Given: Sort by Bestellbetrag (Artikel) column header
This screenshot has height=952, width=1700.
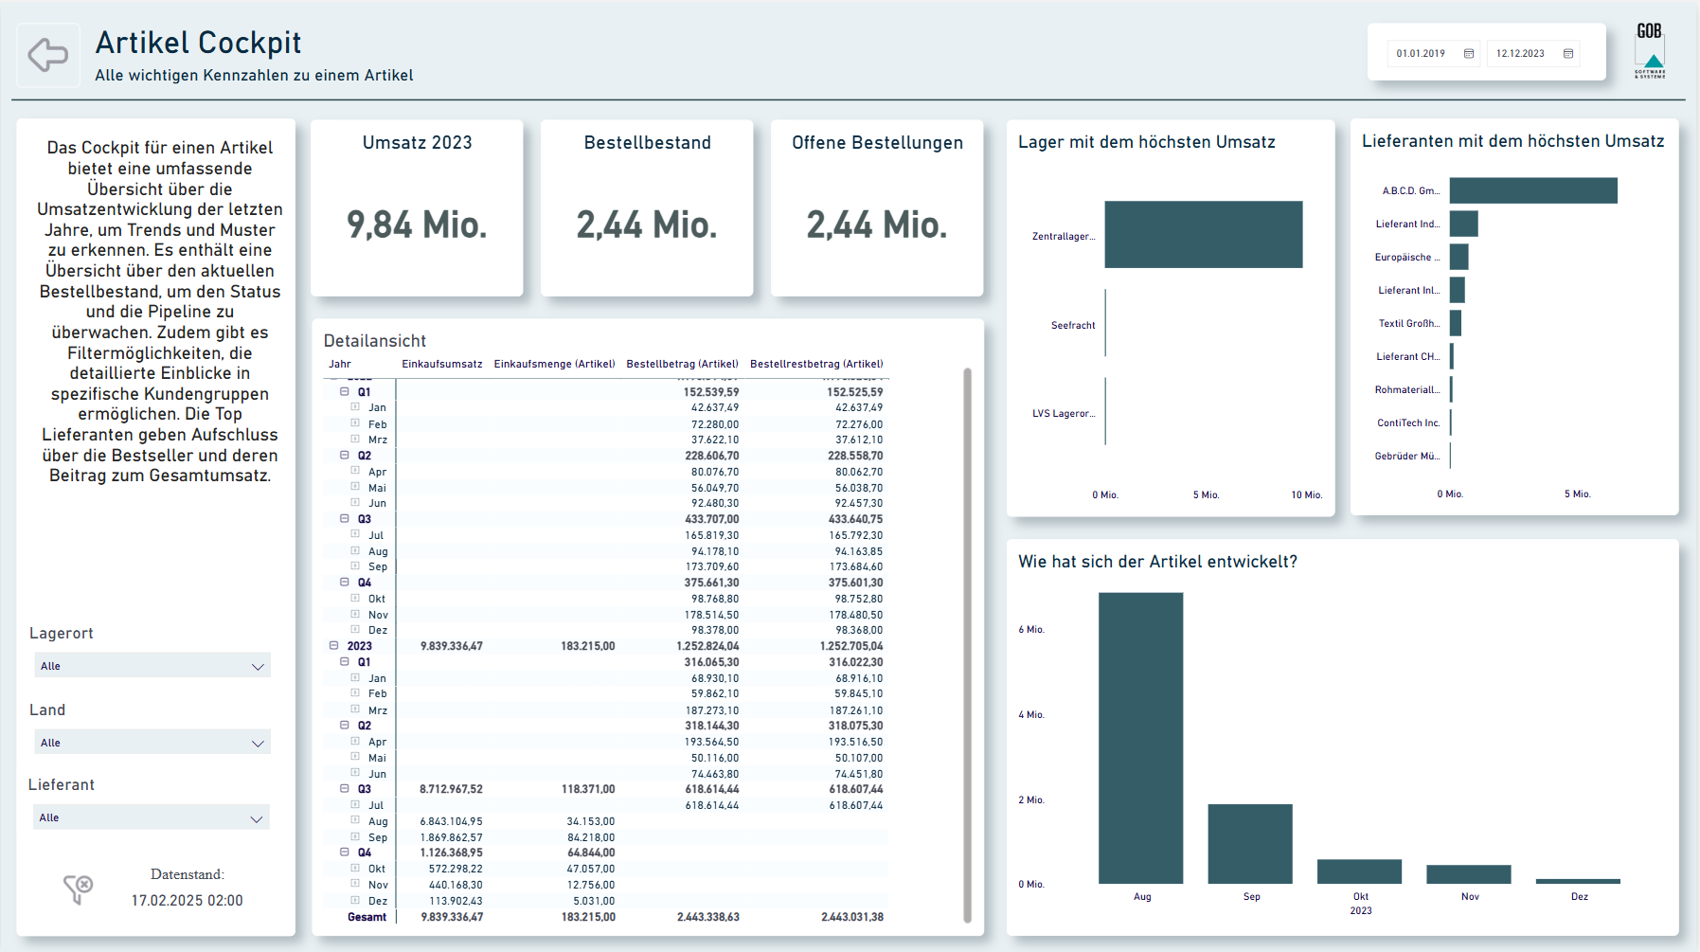Looking at the screenshot, I should click(682, 364).
